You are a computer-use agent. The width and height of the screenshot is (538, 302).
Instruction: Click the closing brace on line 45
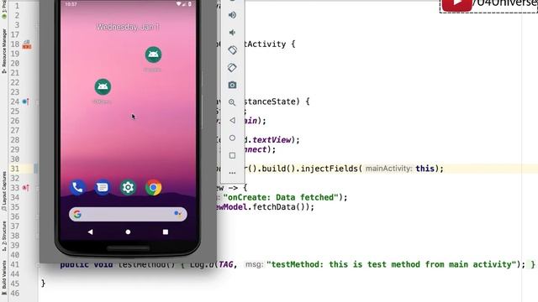(43, 284)
